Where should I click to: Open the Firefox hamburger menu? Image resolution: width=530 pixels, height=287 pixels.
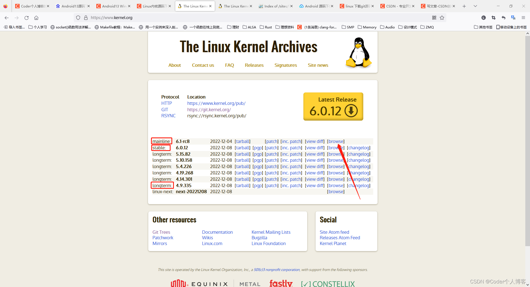523,18
